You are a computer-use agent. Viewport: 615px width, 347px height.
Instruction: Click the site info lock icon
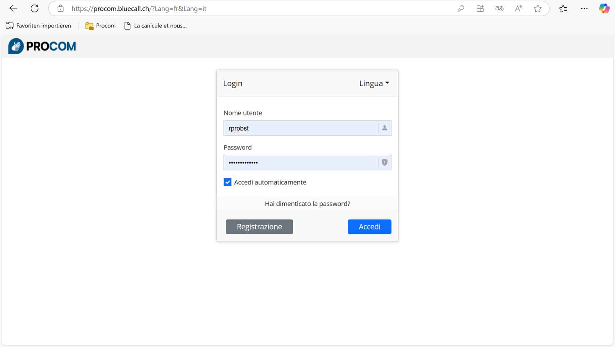tap(61, 9)
